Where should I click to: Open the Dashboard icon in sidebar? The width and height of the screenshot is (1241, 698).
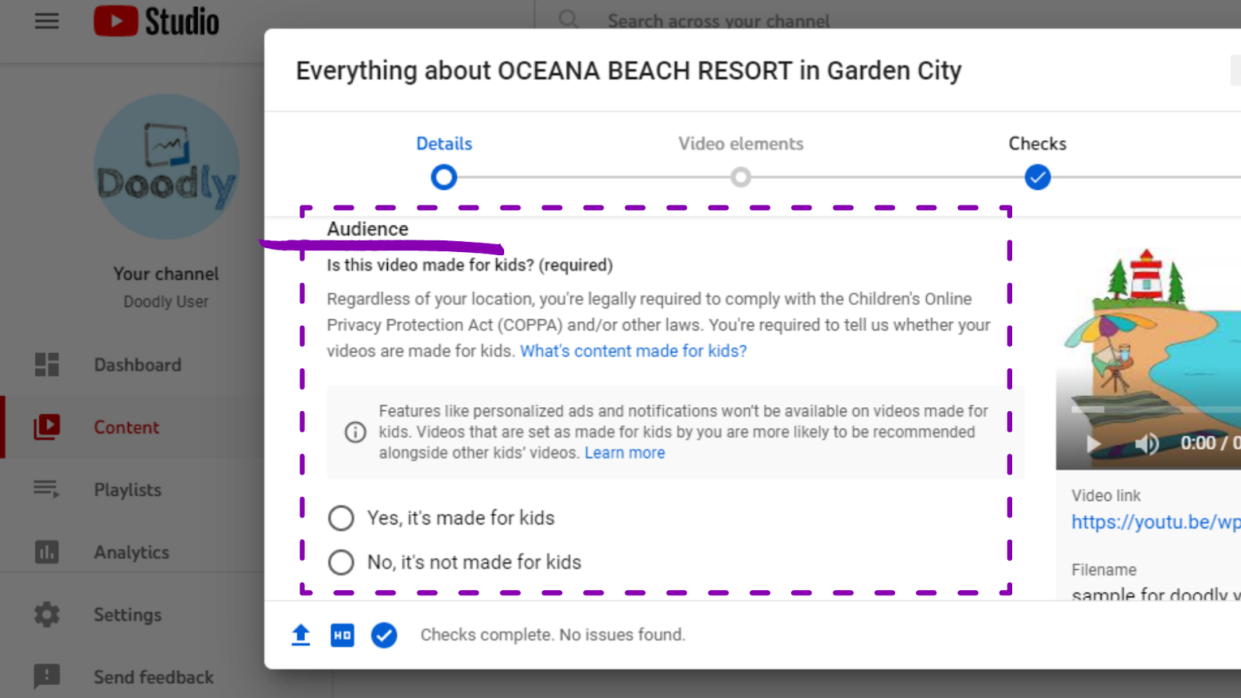[x=47, y=365]
